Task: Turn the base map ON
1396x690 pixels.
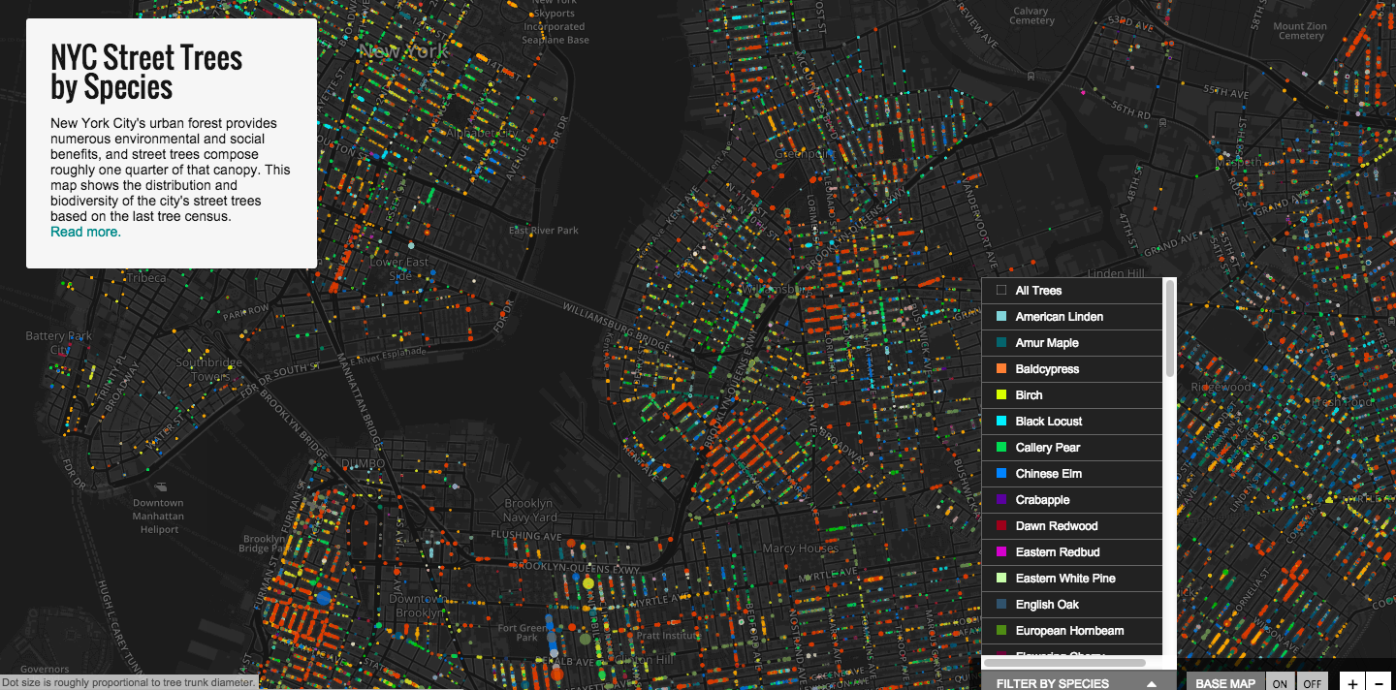Action: tap(1280, 683)
